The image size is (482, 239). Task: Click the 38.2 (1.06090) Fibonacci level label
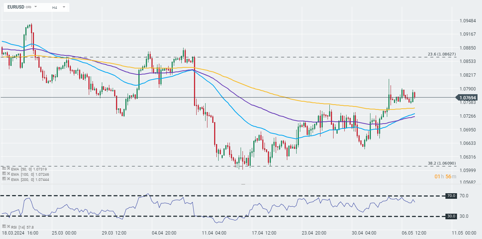click(442, 163)
